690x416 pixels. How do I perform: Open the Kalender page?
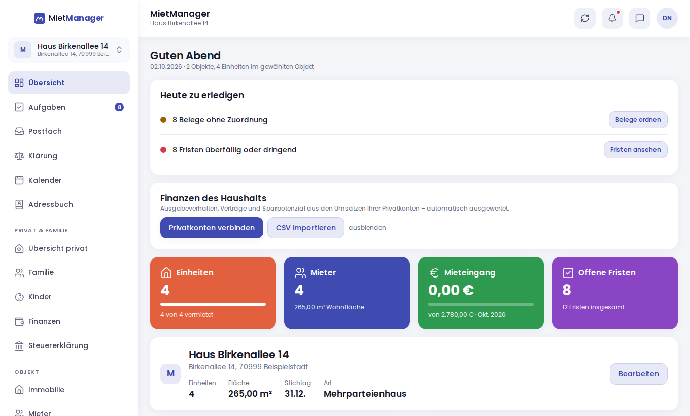click(x=69, y=180)
